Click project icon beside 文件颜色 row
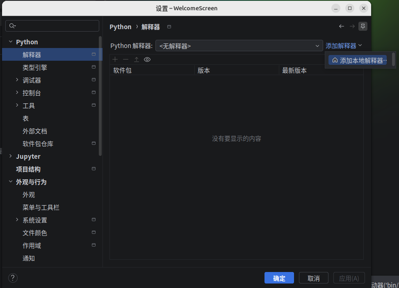Image resolution: width=399 pixels, height=288 pixels. [x=93, y=232]
